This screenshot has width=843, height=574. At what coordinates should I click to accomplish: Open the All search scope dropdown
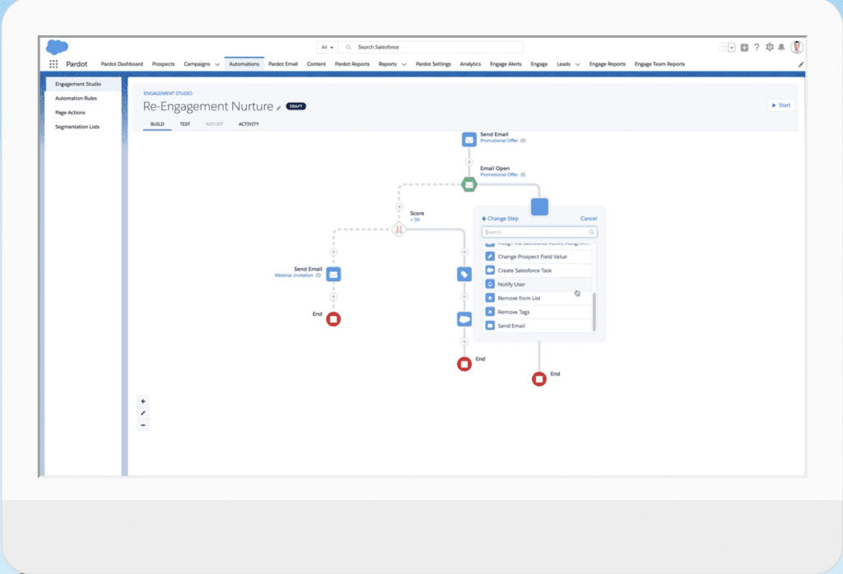(328, 47)
